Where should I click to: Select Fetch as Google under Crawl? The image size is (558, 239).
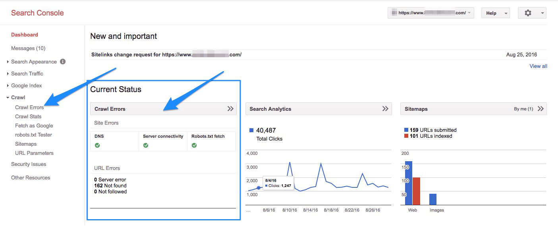tap(34, 126)
